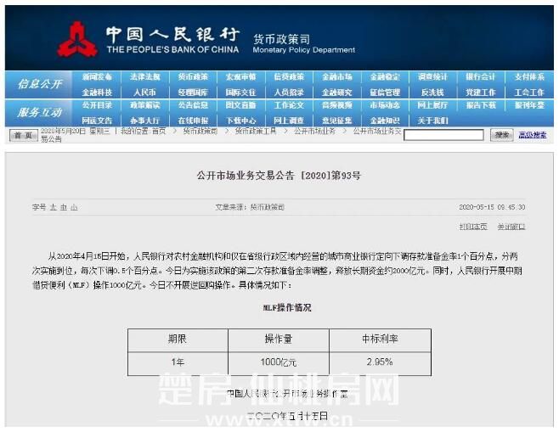Click the 公开市场业务 breadcrumb link
559x432 pixels.
[315, 131]
